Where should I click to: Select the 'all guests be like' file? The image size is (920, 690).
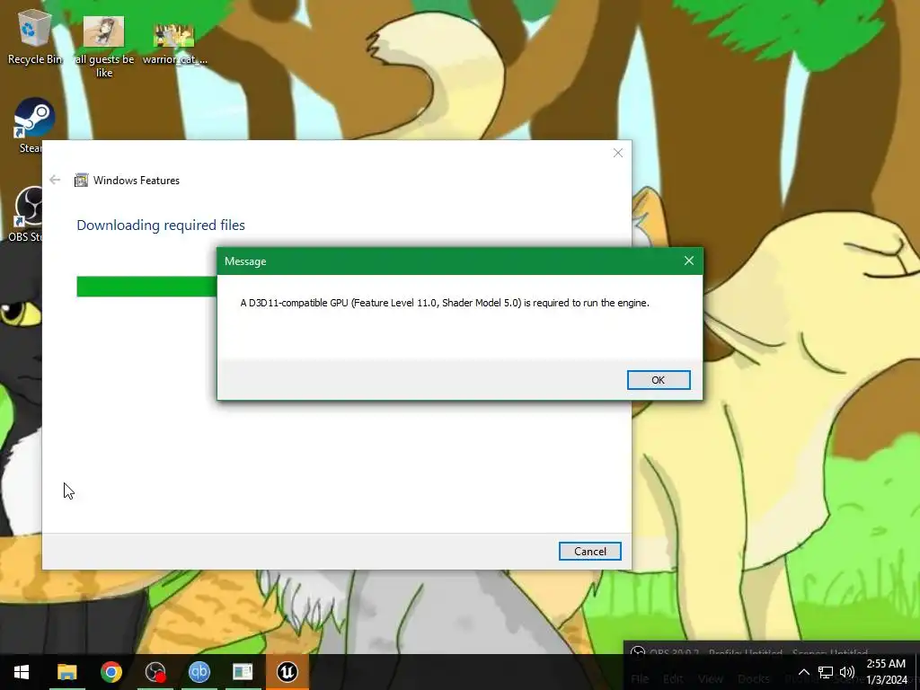104,47
